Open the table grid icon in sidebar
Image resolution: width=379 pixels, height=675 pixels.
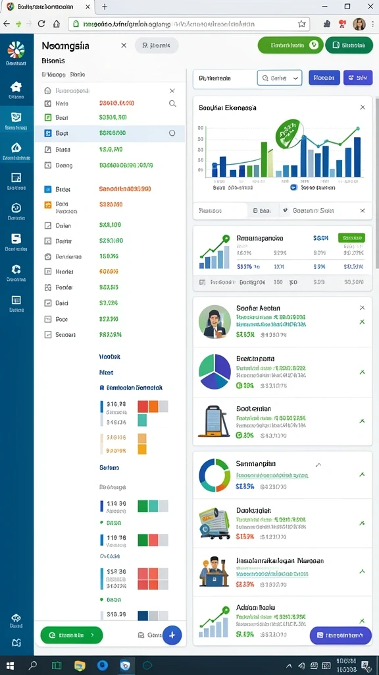(16, 300)
